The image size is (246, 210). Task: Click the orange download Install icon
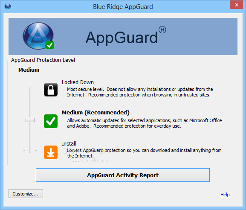51,152
